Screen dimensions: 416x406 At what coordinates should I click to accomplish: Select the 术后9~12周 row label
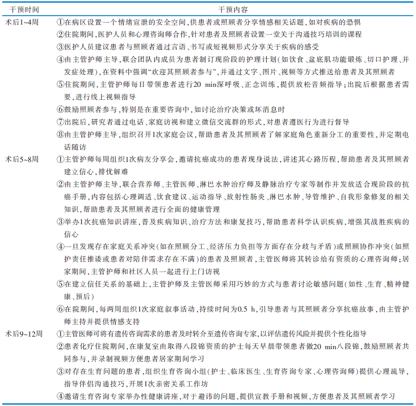[x=24, y=333]
